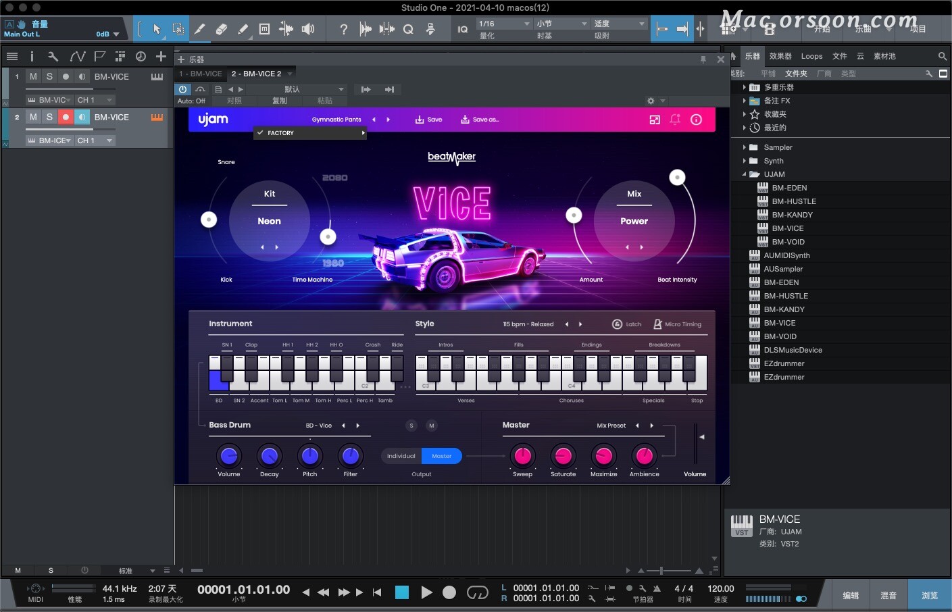Viewport: 952px width, 612px height.
Task: Pin the instrument window
Action: click(x=703, y=59)
